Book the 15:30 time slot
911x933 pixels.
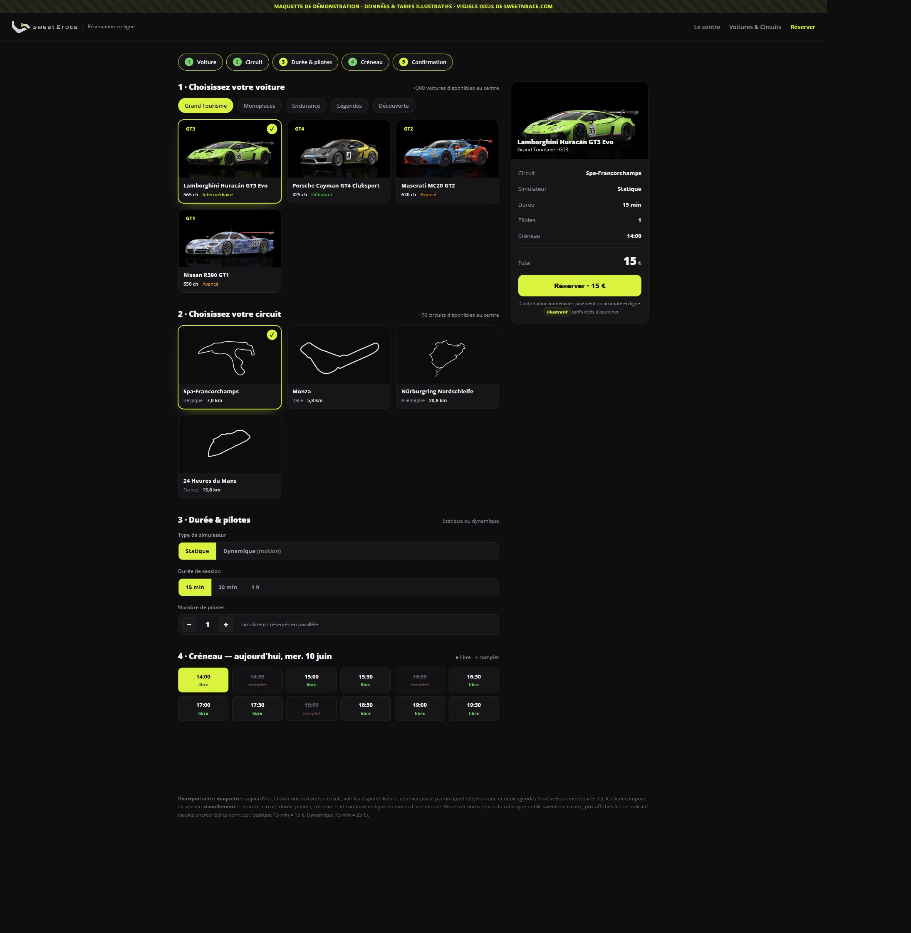tap(366, 680)
